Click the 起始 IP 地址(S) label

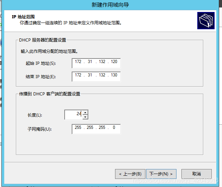pyautogui.click(x=41, y=63)
